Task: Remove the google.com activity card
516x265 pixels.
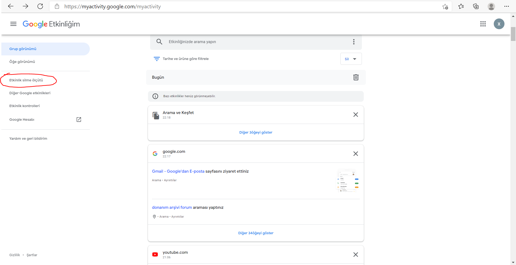Action: (x=356, y=154)
